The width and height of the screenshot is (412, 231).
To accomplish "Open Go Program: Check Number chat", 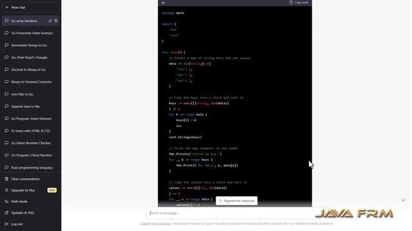I will [30, 155].
